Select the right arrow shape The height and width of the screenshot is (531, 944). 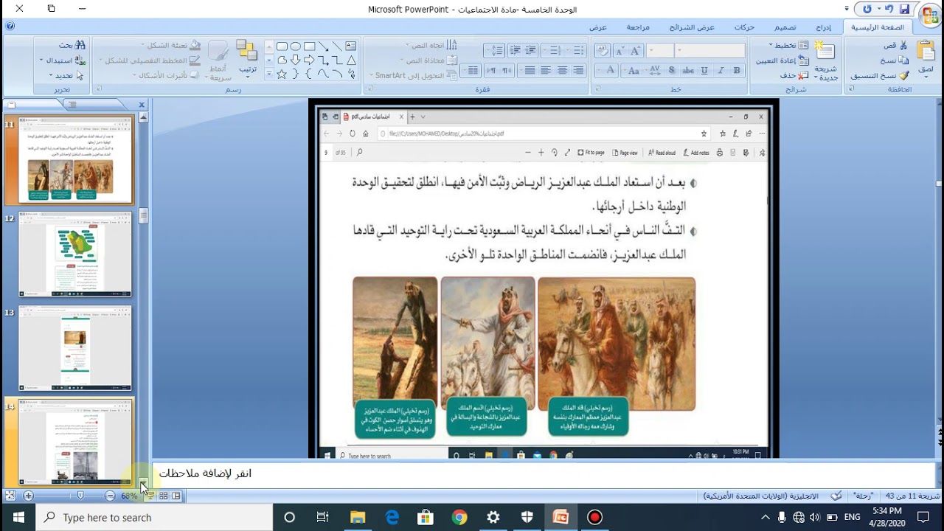[x=310, y=60]
